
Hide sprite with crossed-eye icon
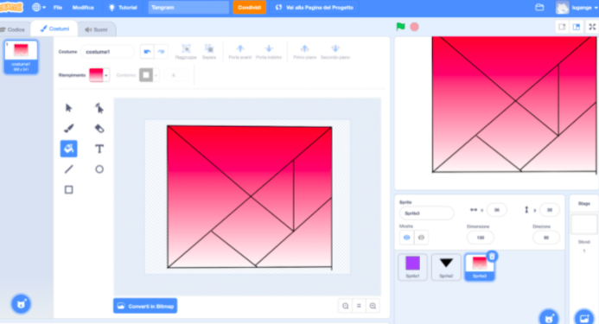pos(421,238)
